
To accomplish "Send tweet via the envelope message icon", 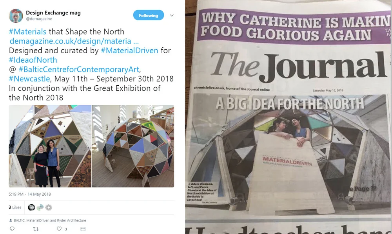I will click(x=83, y=229).
